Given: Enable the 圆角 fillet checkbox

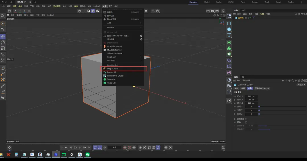Looking at the screenshot, I should (x=246, y=122).
